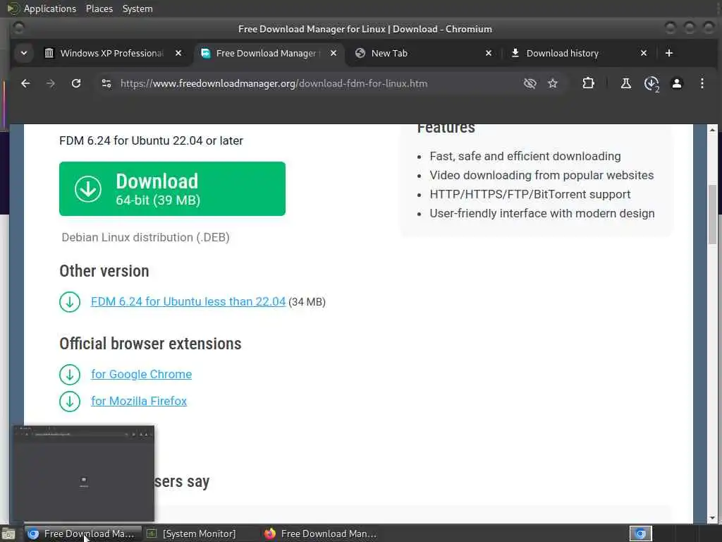Click the green Download 64-bit button

[172, 188]
